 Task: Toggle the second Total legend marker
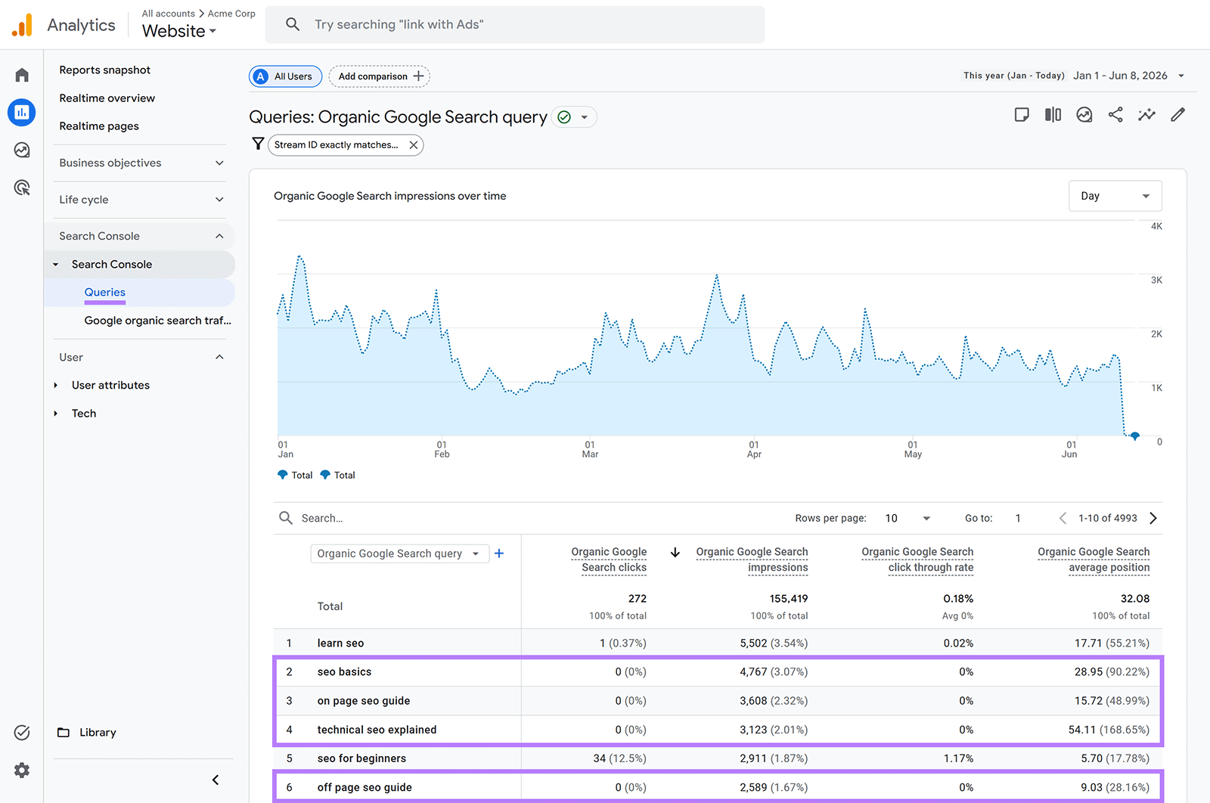(325, 475)
